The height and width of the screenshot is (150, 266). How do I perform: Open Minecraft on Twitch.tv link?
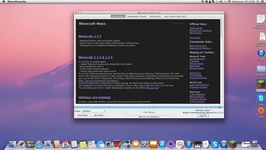click(x=200, y=48)
